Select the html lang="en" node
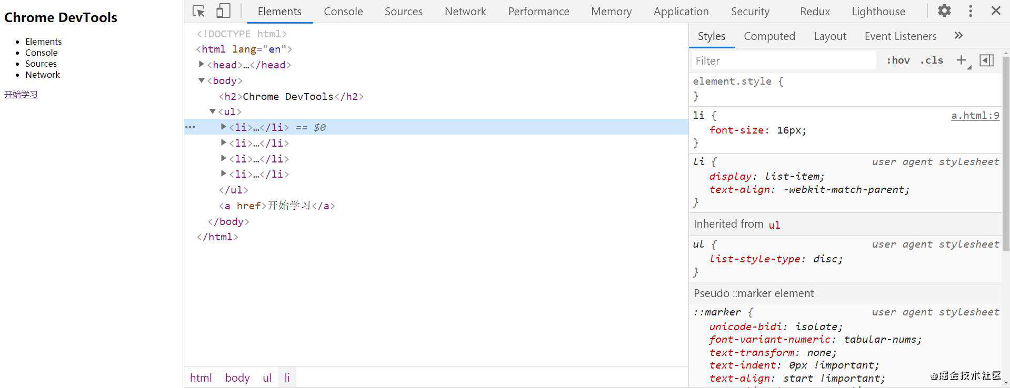The height and width of the screenshot is (388, 1010). [244, 49]
